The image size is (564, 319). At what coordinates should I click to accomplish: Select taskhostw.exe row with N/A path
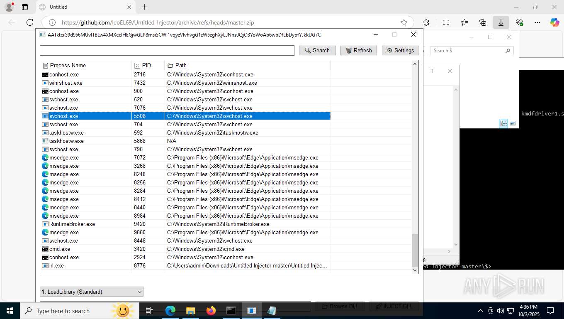tap(185, 141)
